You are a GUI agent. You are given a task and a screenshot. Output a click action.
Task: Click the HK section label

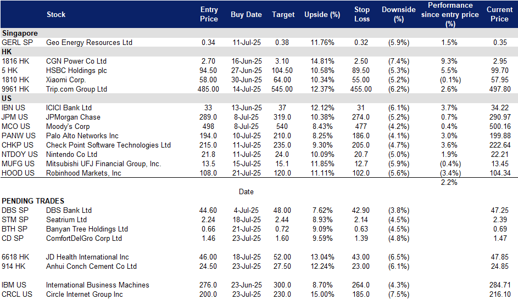(7, 52)
